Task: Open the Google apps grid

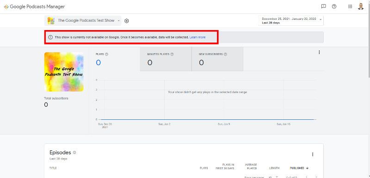Action: click(350, 6)
